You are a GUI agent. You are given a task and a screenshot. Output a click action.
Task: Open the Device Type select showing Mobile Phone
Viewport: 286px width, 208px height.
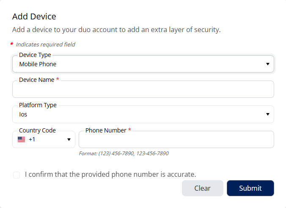tap(140, 64)
